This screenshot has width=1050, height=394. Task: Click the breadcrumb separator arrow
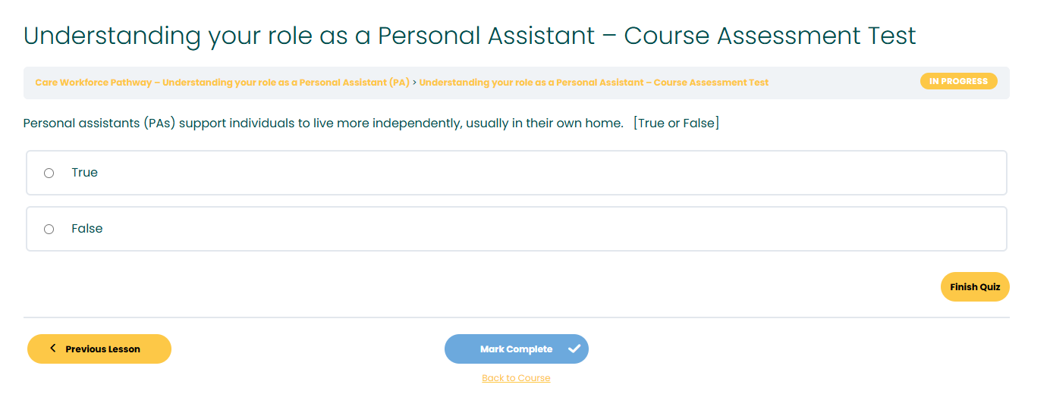414,82
